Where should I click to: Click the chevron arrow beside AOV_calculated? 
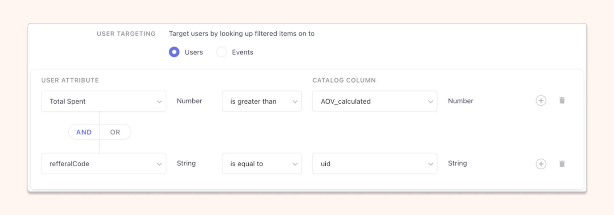(431, 102)
